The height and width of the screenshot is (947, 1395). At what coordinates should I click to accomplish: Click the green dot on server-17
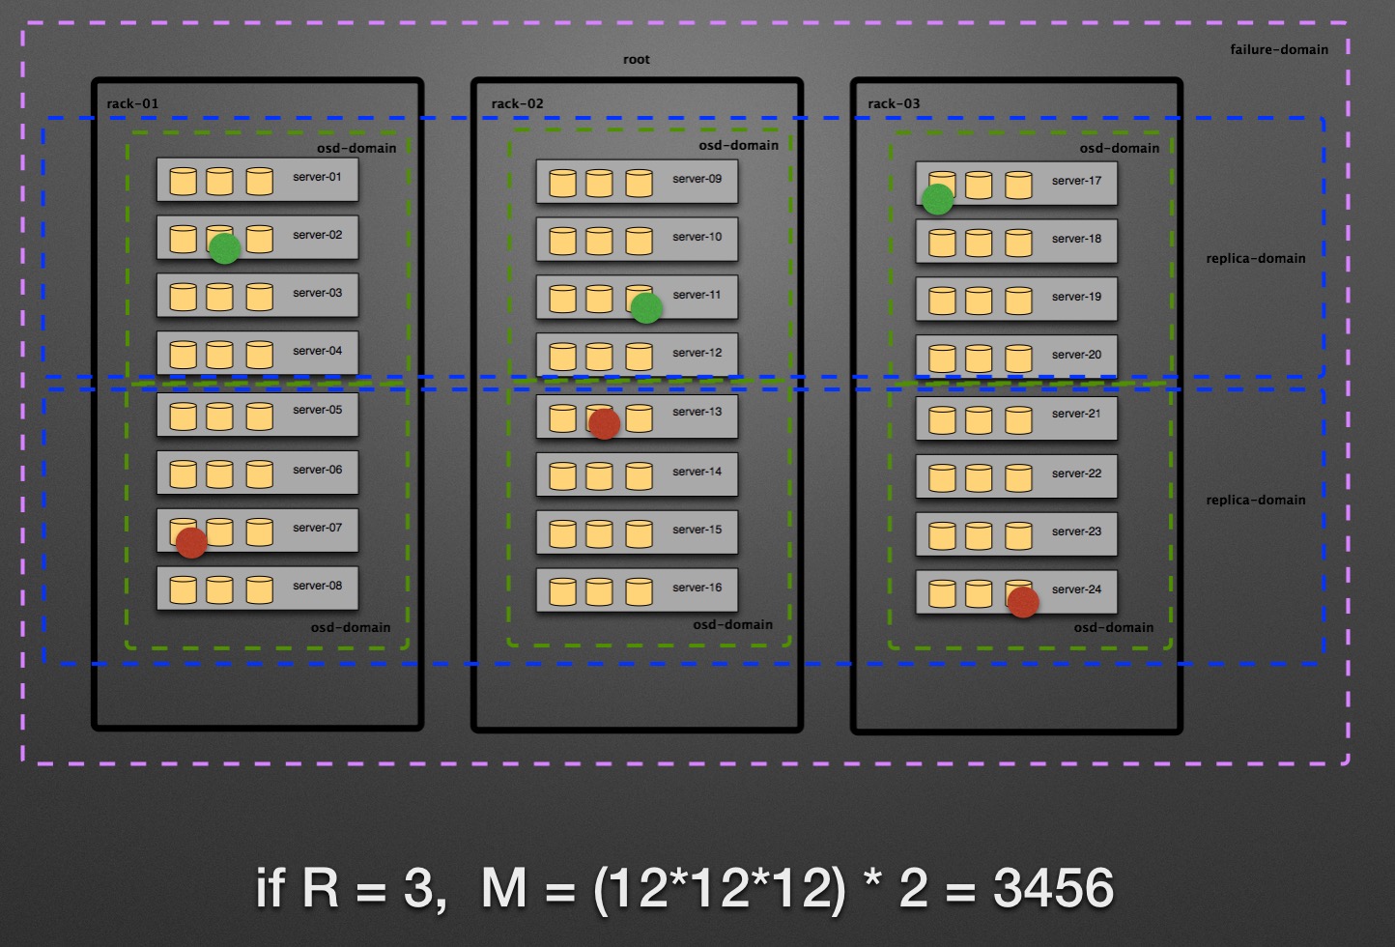coord(937,199)
